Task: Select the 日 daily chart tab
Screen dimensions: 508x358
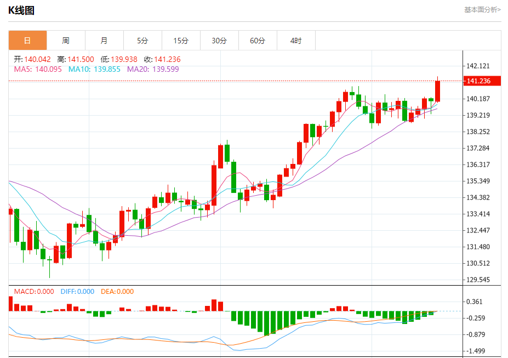Action: click(x=27, y=41)
